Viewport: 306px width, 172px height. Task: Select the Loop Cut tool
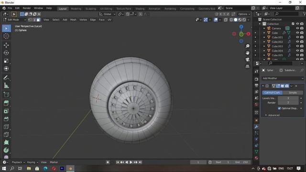pos(6,127)
